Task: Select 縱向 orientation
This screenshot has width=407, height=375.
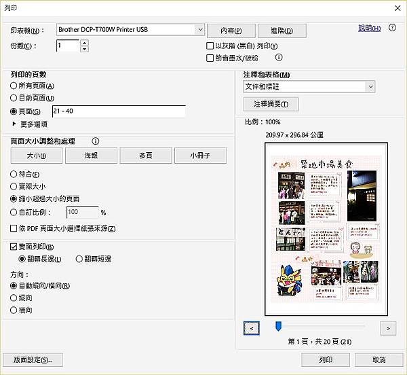Action: (14, 298)
